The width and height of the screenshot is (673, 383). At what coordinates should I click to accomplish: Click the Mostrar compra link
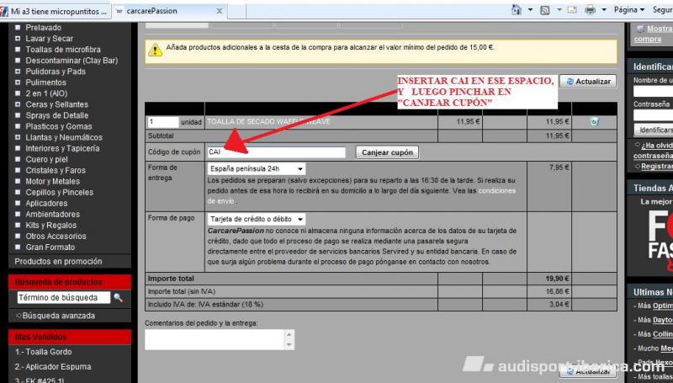pyautogui.click(x=653, y=34)
